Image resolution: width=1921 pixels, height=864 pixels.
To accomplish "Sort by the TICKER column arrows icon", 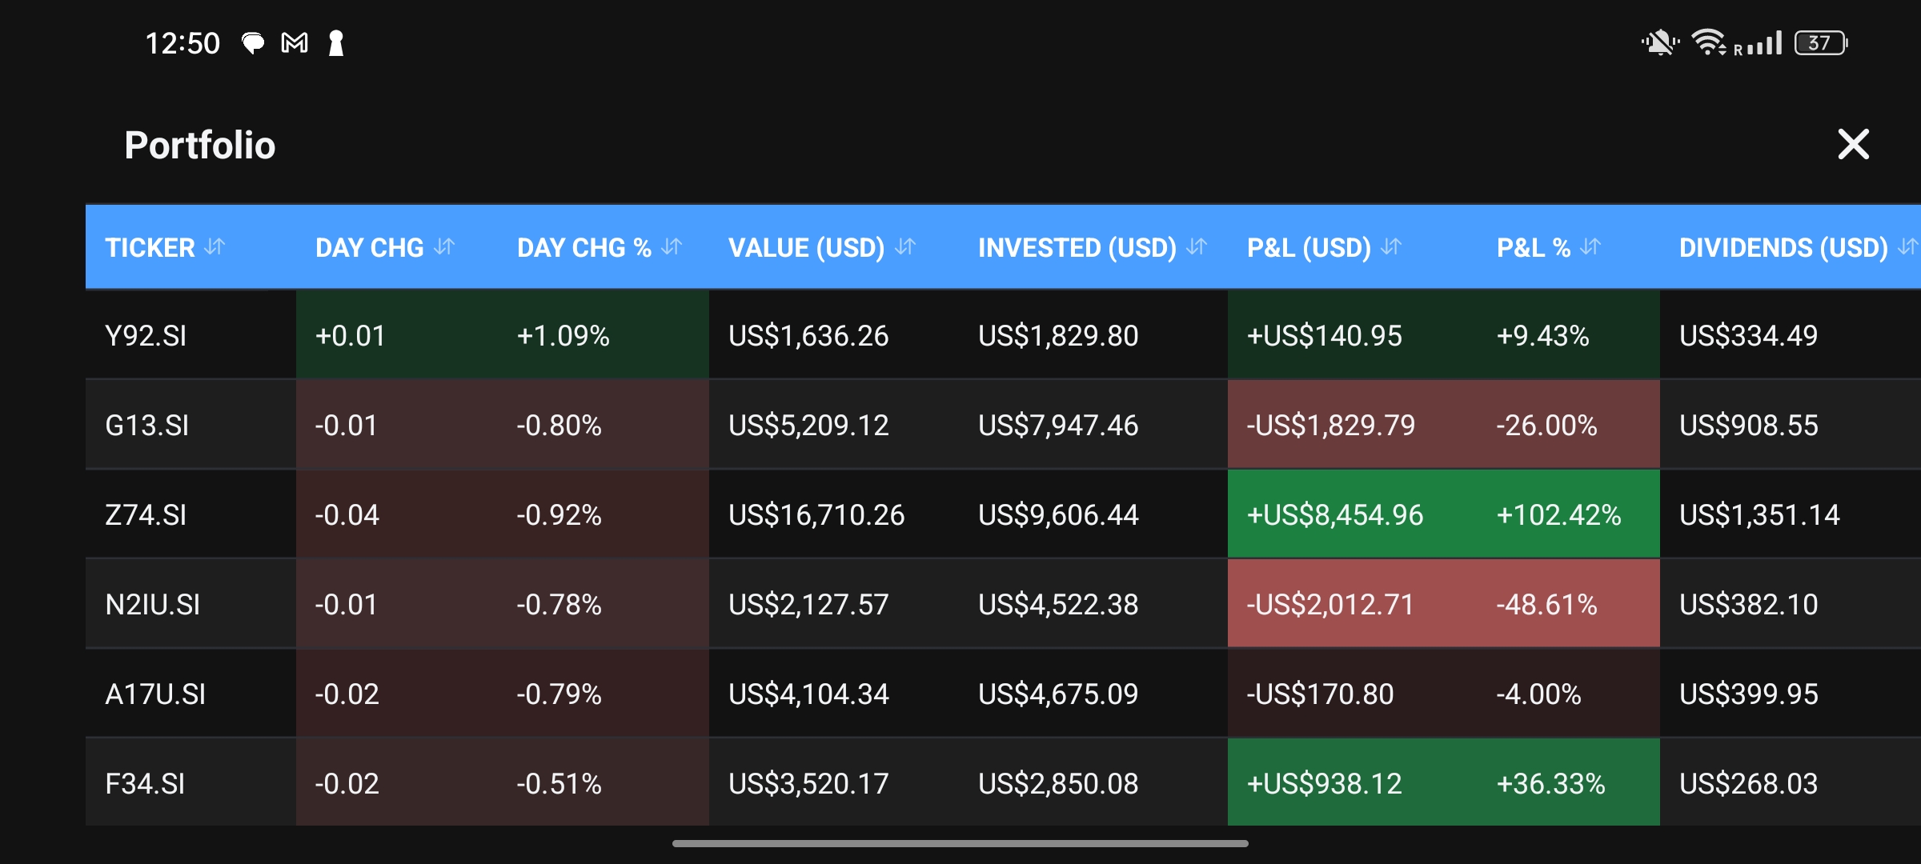I will pyautogui.click(x=215, y=246).
